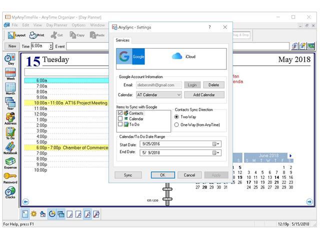
Task: Open the End Date picker dropdown
Action: point(216,152)
